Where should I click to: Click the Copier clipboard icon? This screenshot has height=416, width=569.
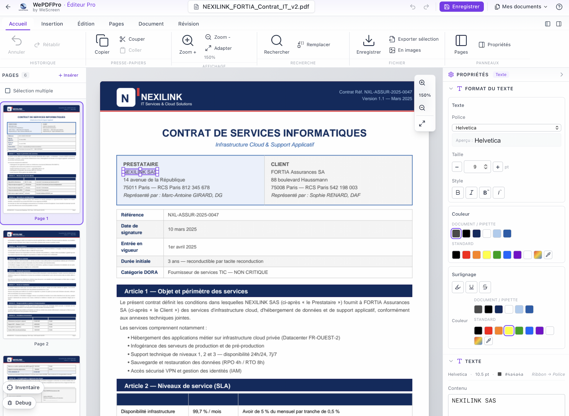102,41
